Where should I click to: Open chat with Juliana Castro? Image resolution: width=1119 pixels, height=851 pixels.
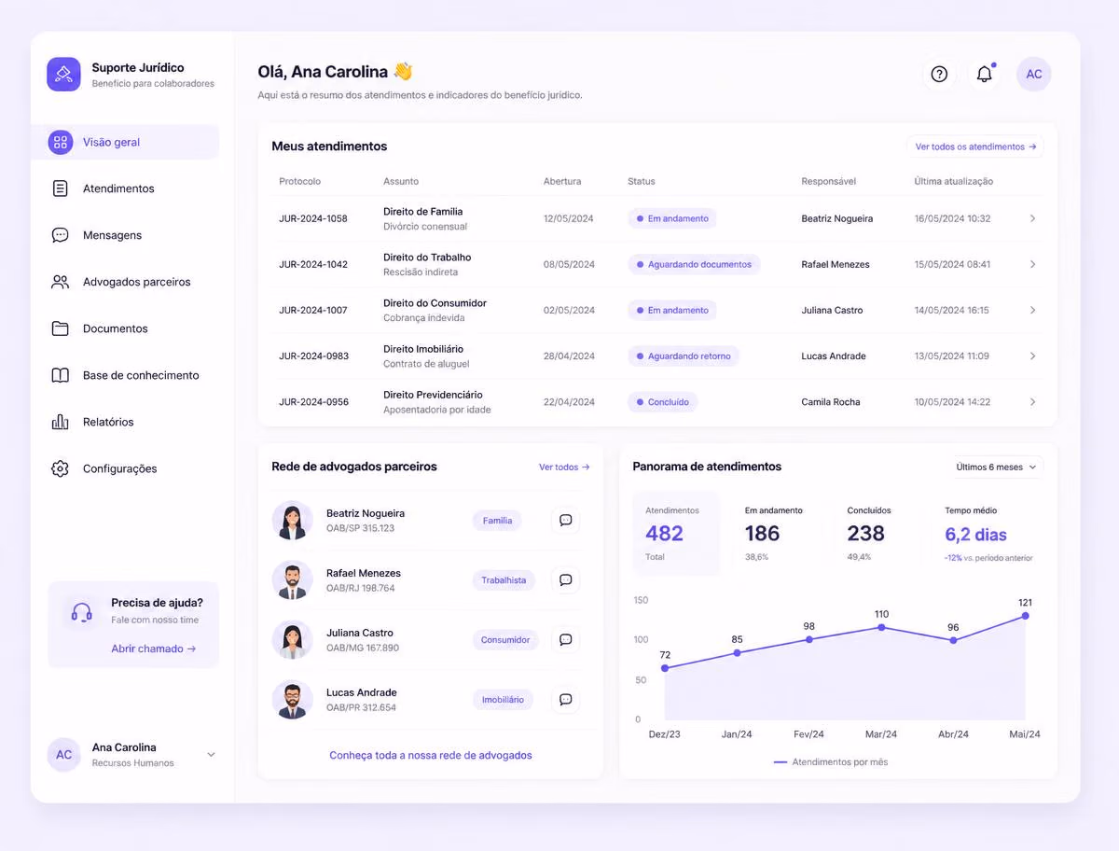565,640
